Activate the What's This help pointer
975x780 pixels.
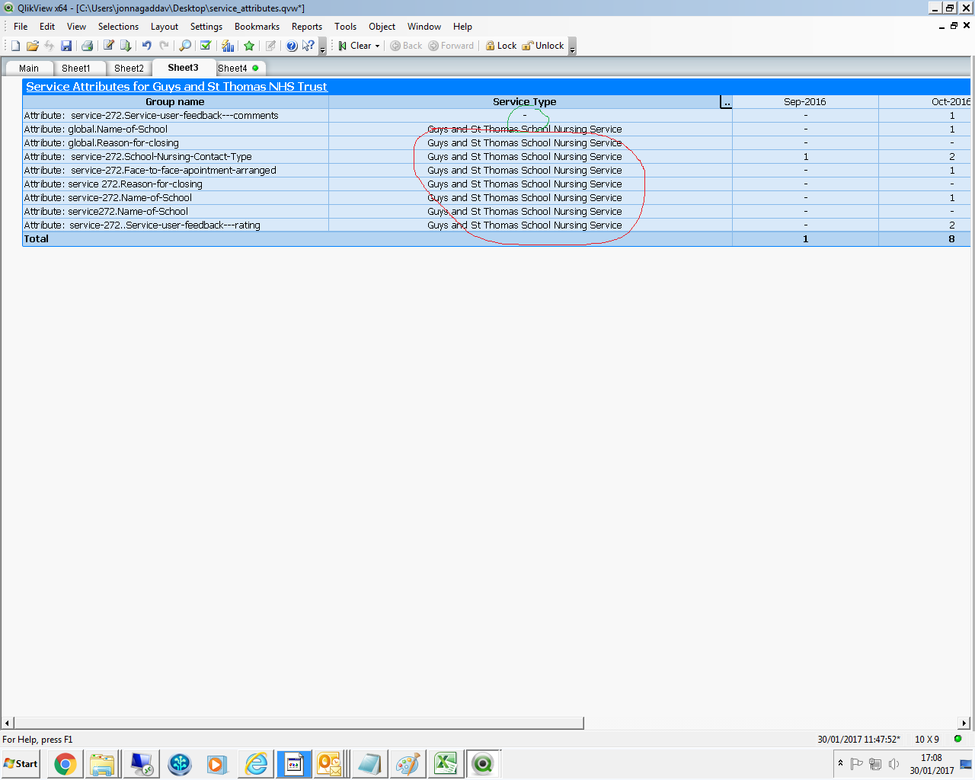click(308, 46)
